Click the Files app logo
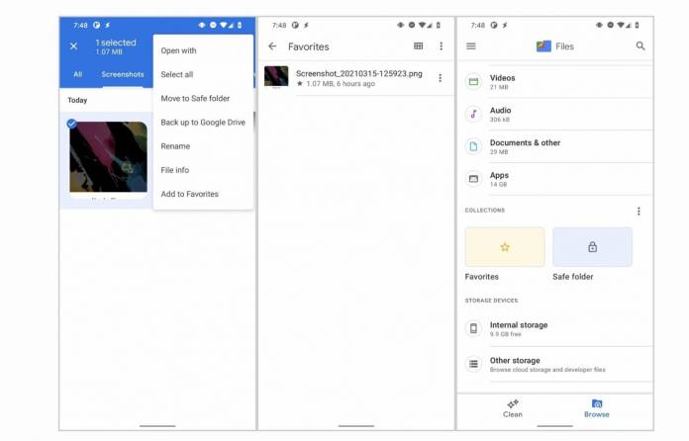 543,46
